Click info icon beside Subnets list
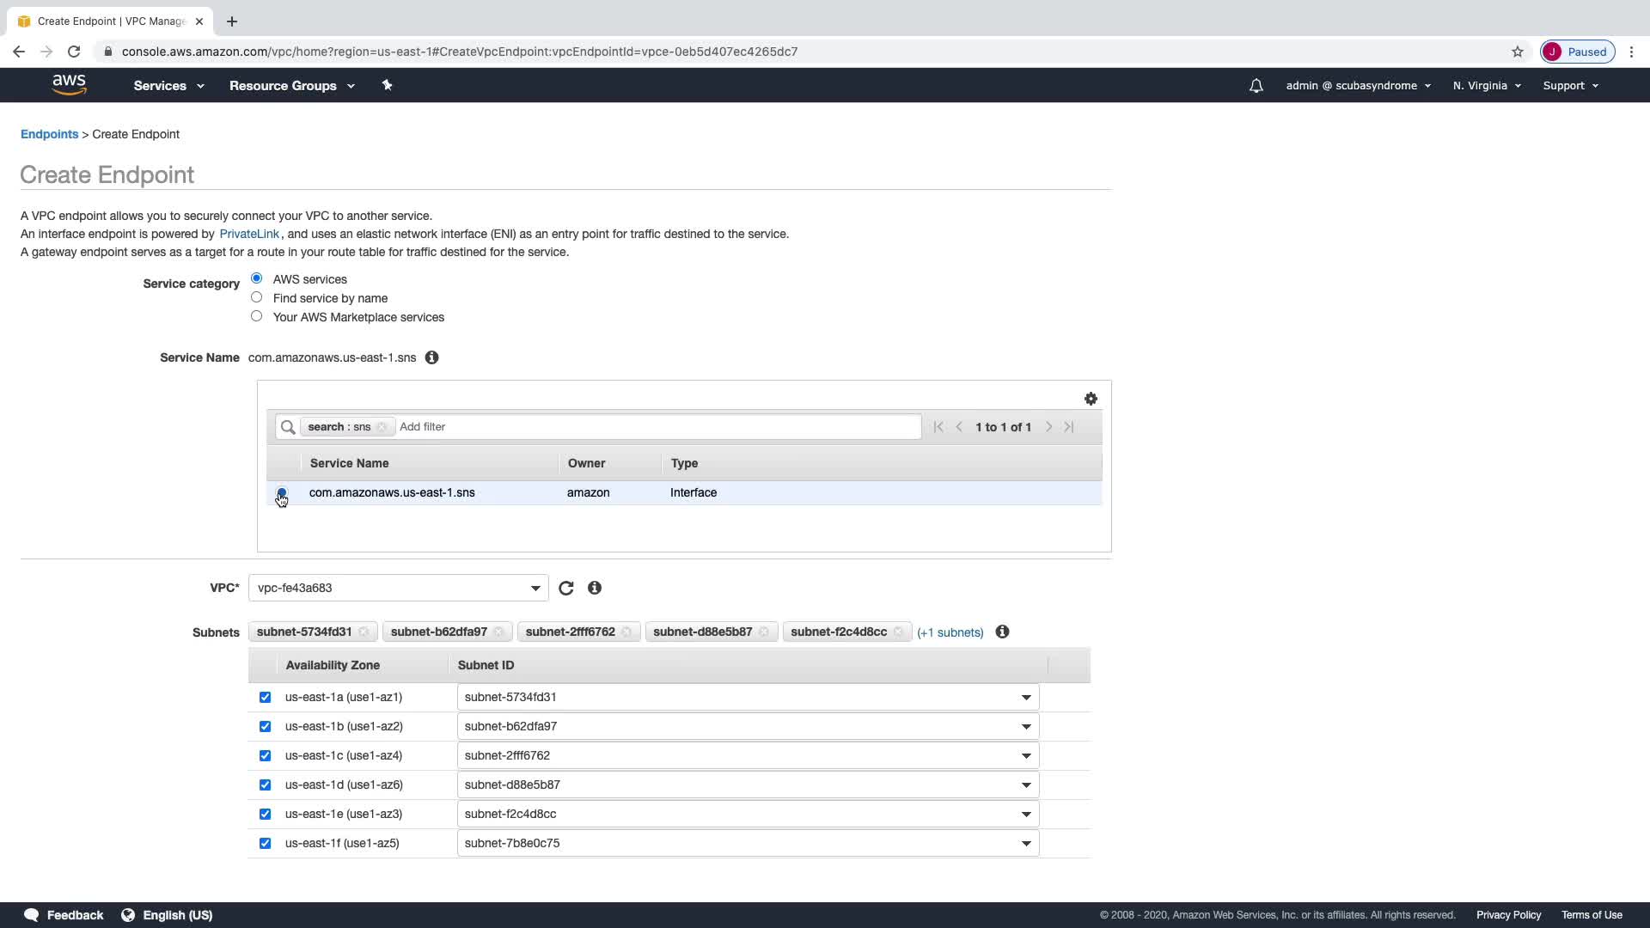 click(1002, 632)
